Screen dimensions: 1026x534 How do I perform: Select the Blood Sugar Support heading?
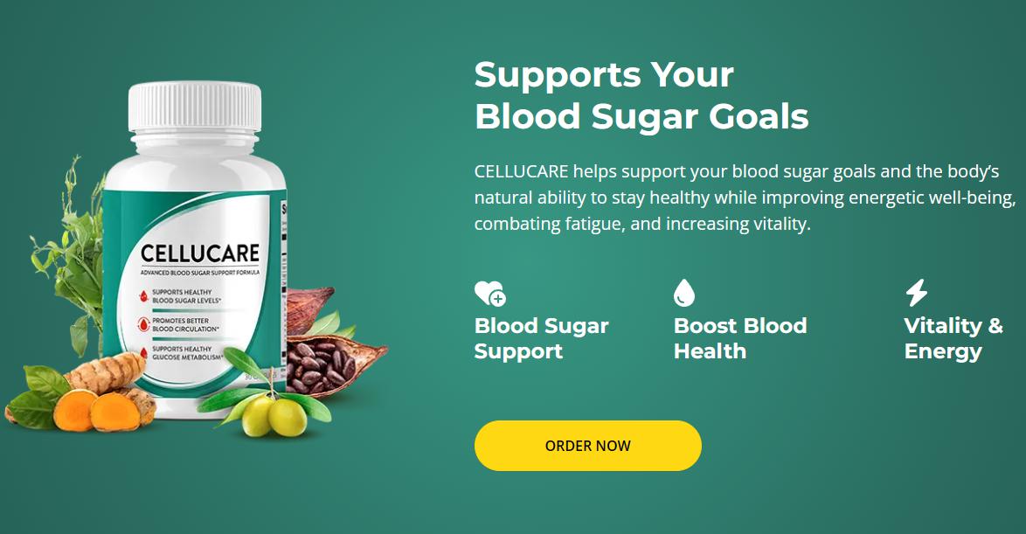[x=541, y=338]
